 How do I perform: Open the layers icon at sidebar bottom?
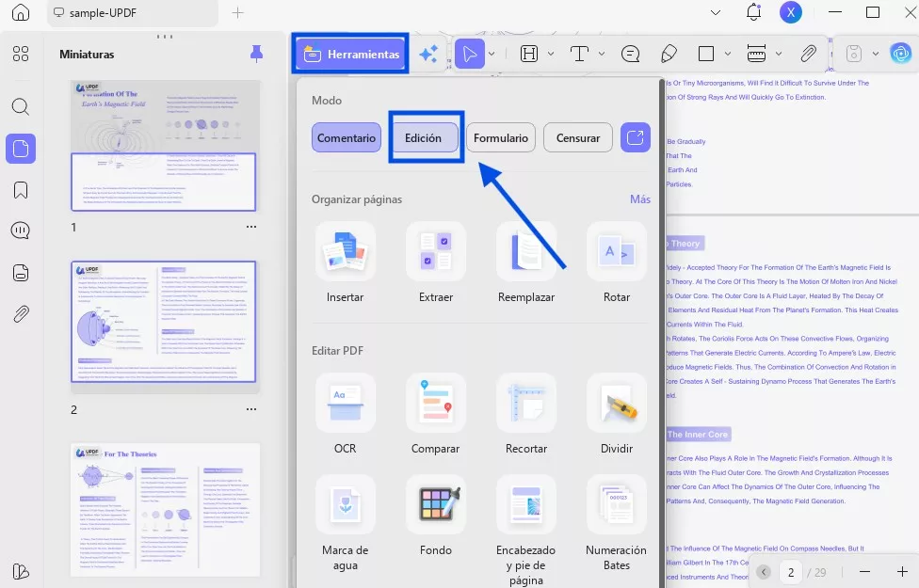[21, 572]
